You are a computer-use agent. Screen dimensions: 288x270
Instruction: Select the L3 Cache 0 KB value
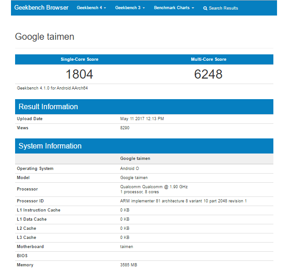click(x=125, y=238)
